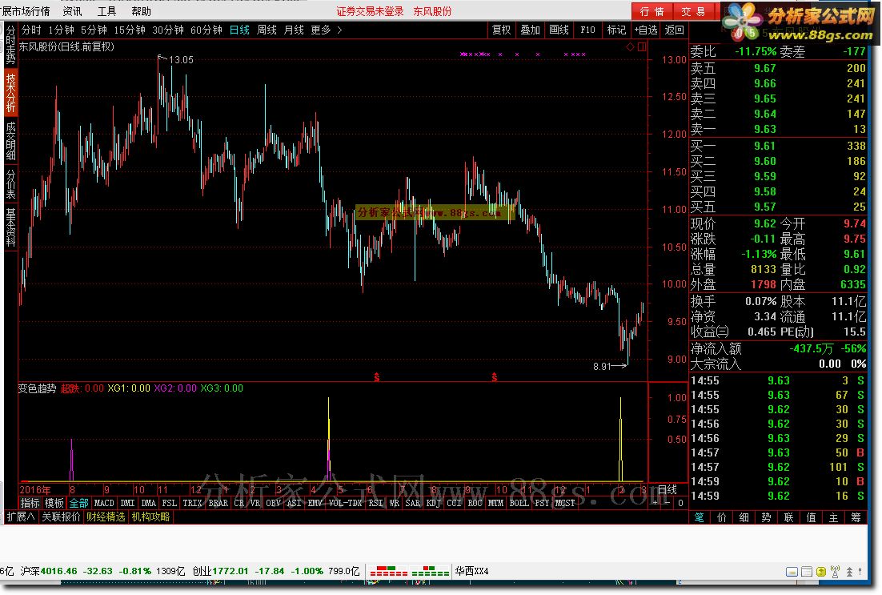Open 成交明细 sidebar tab
The image size is (882, 595).
point(10,141)
